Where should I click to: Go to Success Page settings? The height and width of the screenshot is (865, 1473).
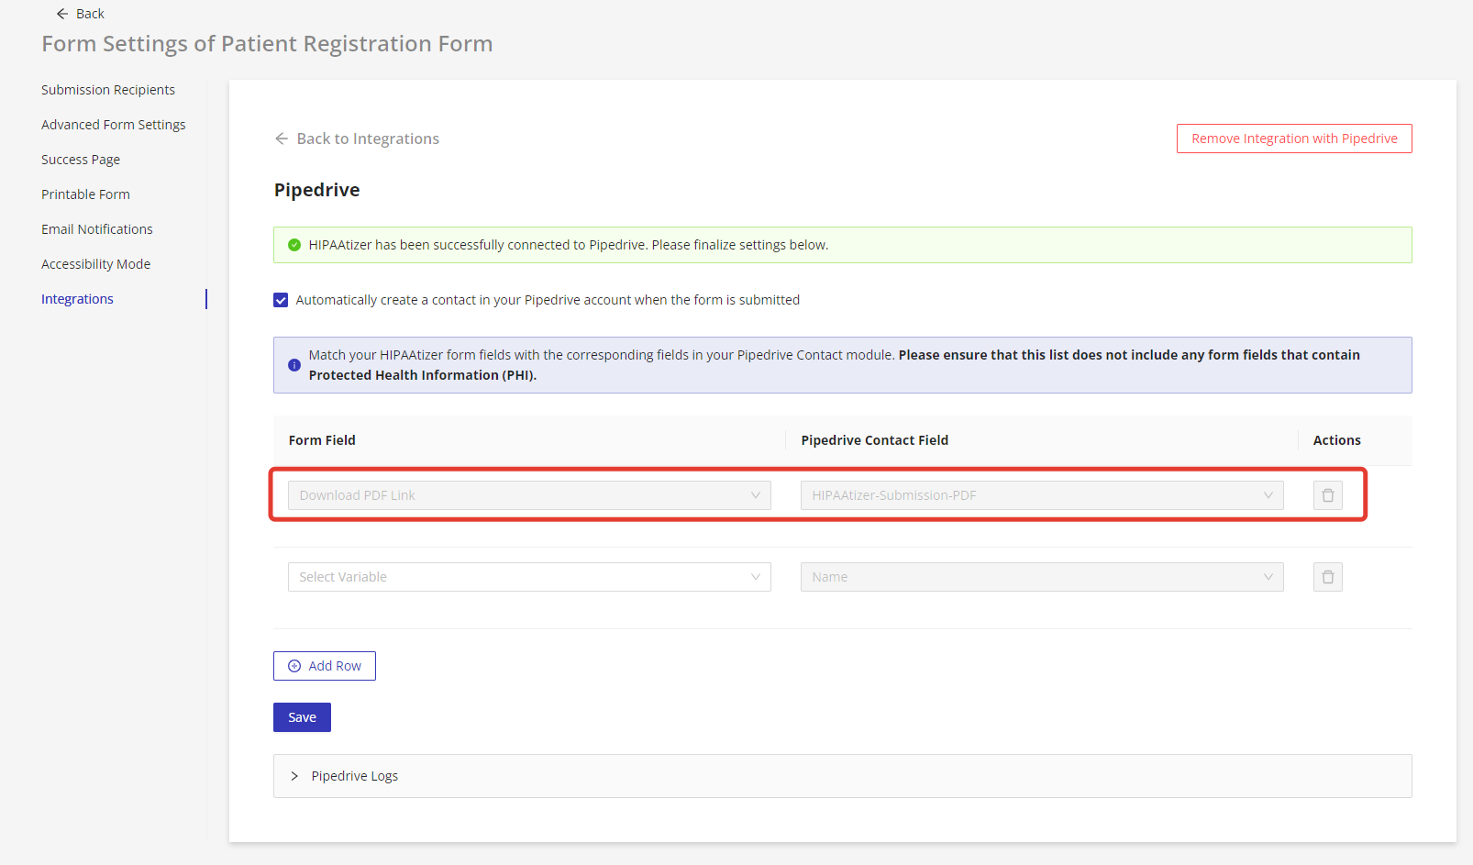pos(81,160)
